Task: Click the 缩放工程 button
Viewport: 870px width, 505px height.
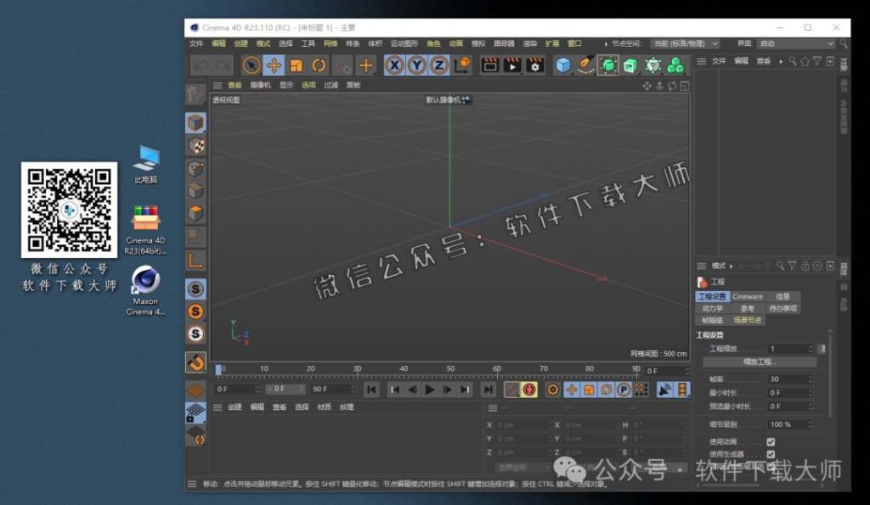Action: (x=760, y=362)
